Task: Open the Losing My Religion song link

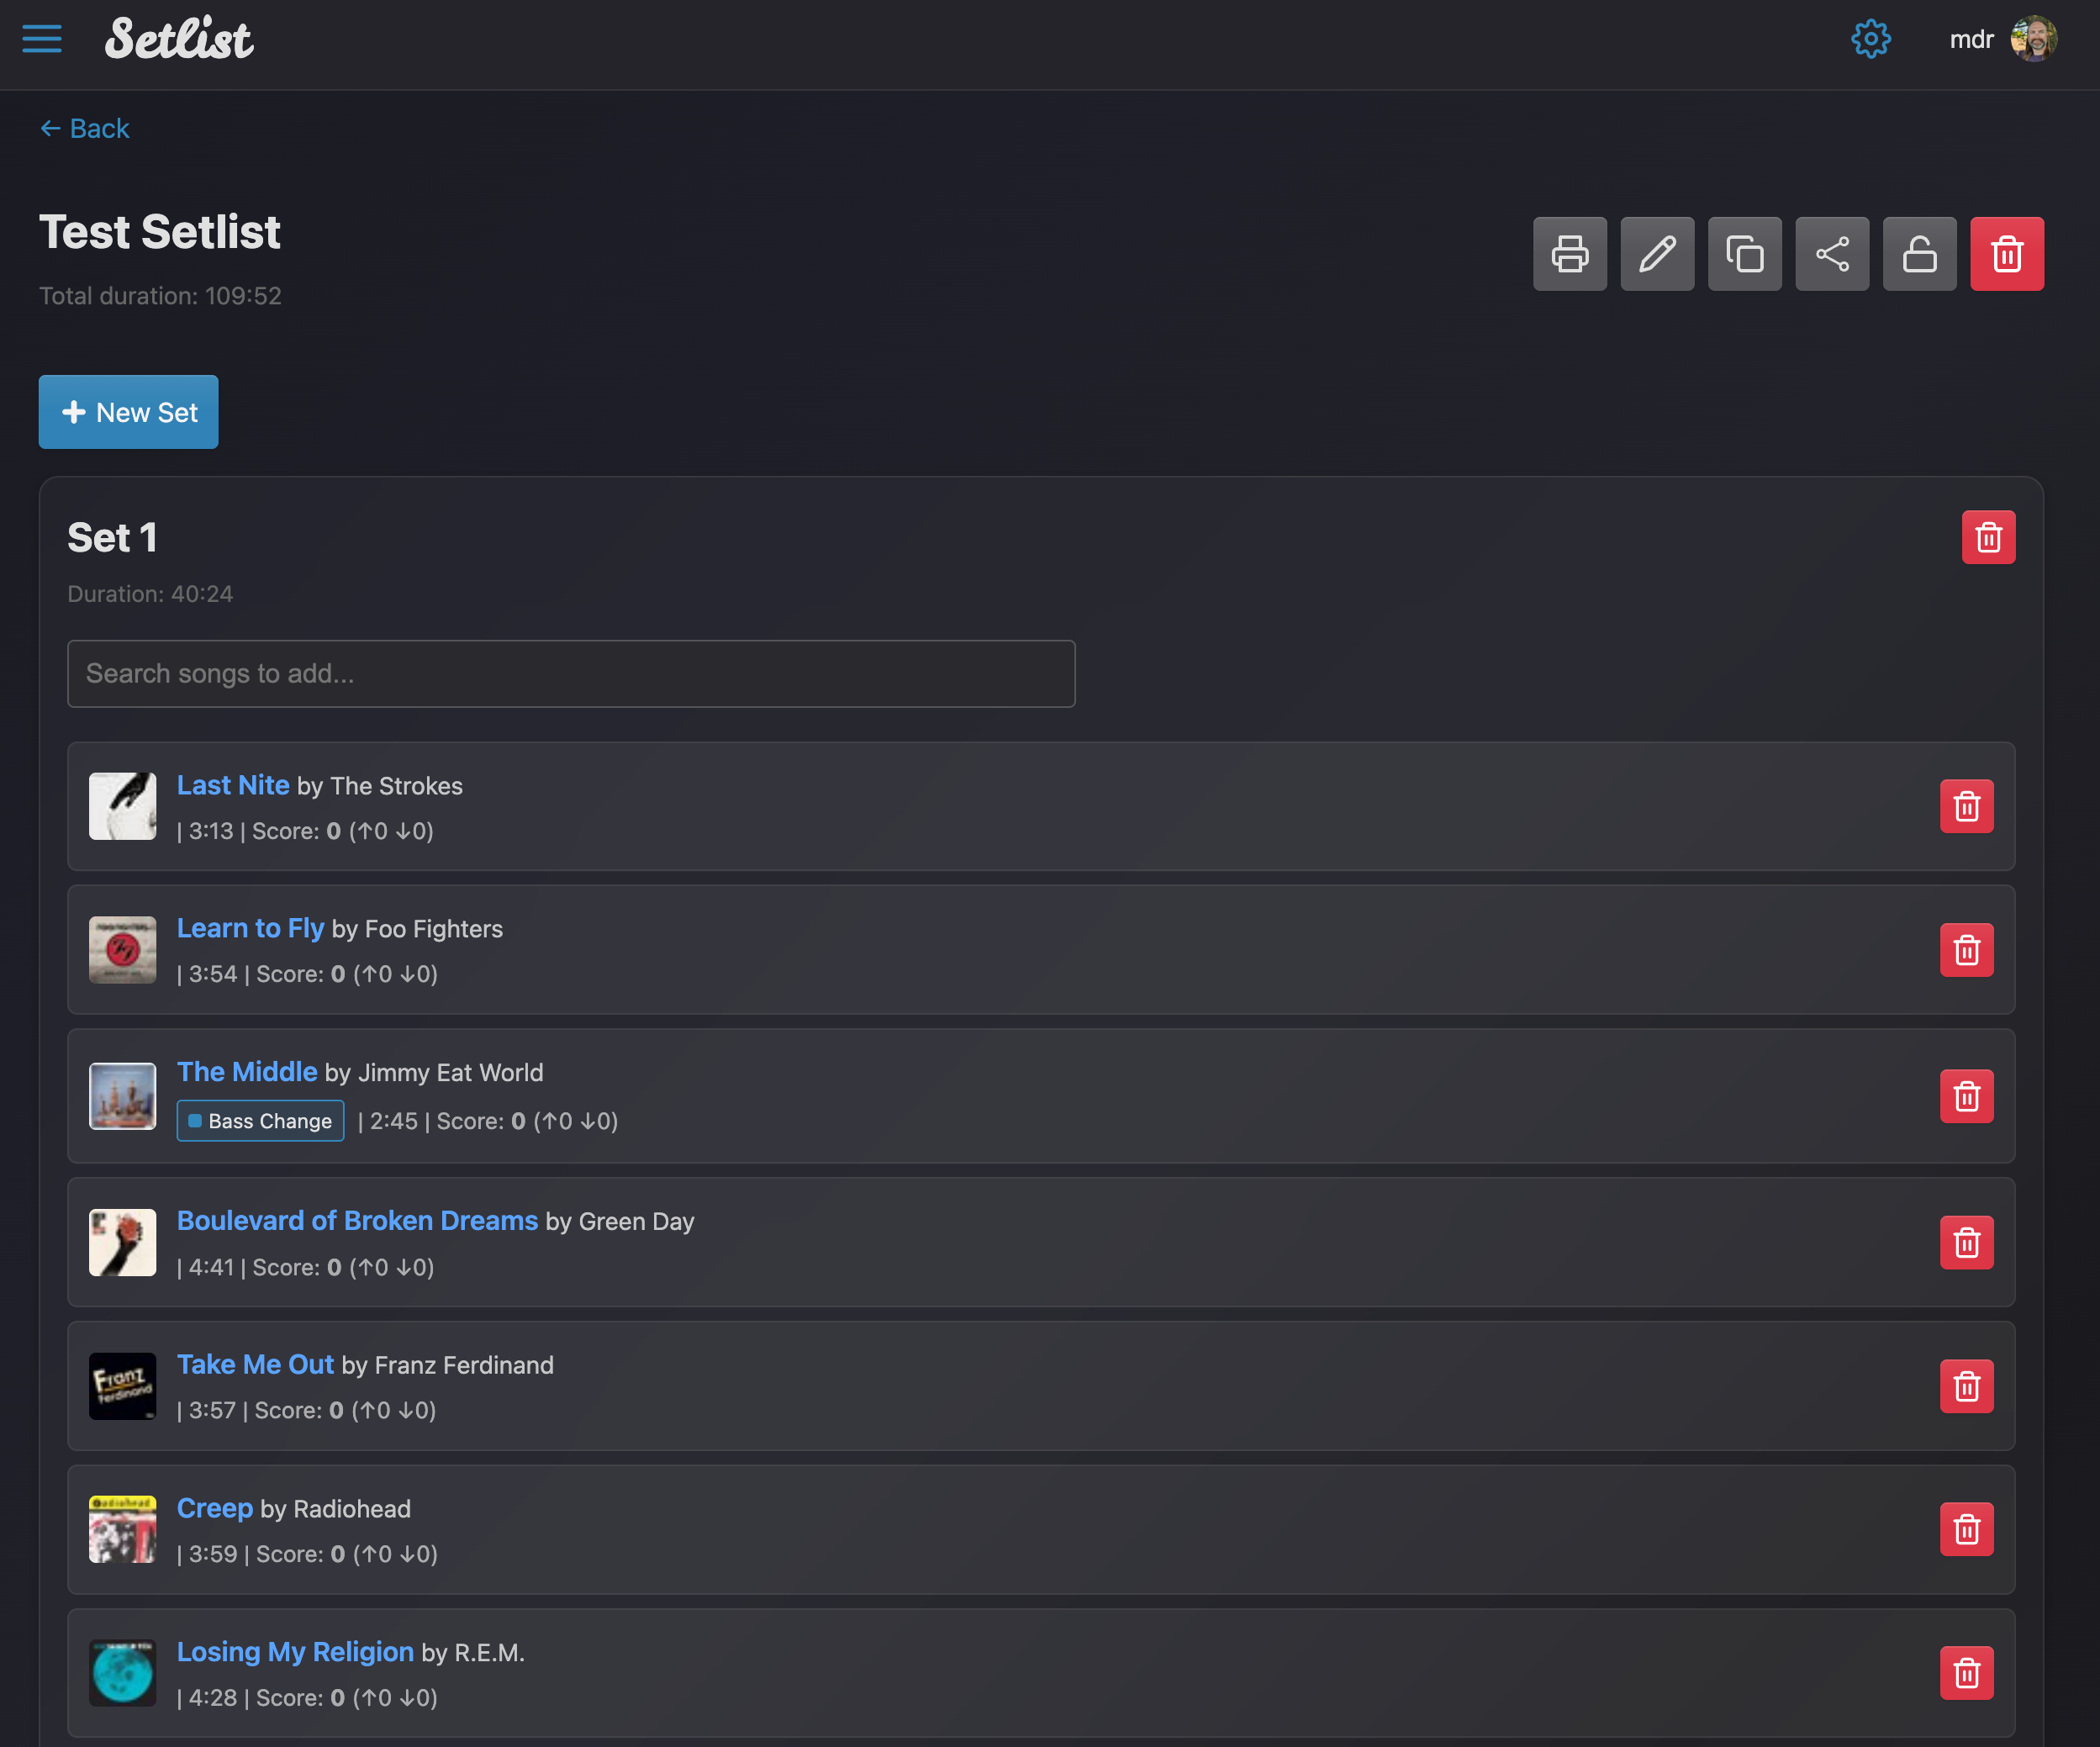Action: coord(295,1652)
